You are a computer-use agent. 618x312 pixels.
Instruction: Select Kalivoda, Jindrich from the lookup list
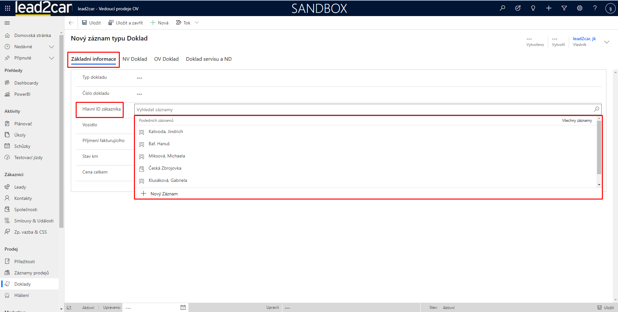click(x=166, y=132)
